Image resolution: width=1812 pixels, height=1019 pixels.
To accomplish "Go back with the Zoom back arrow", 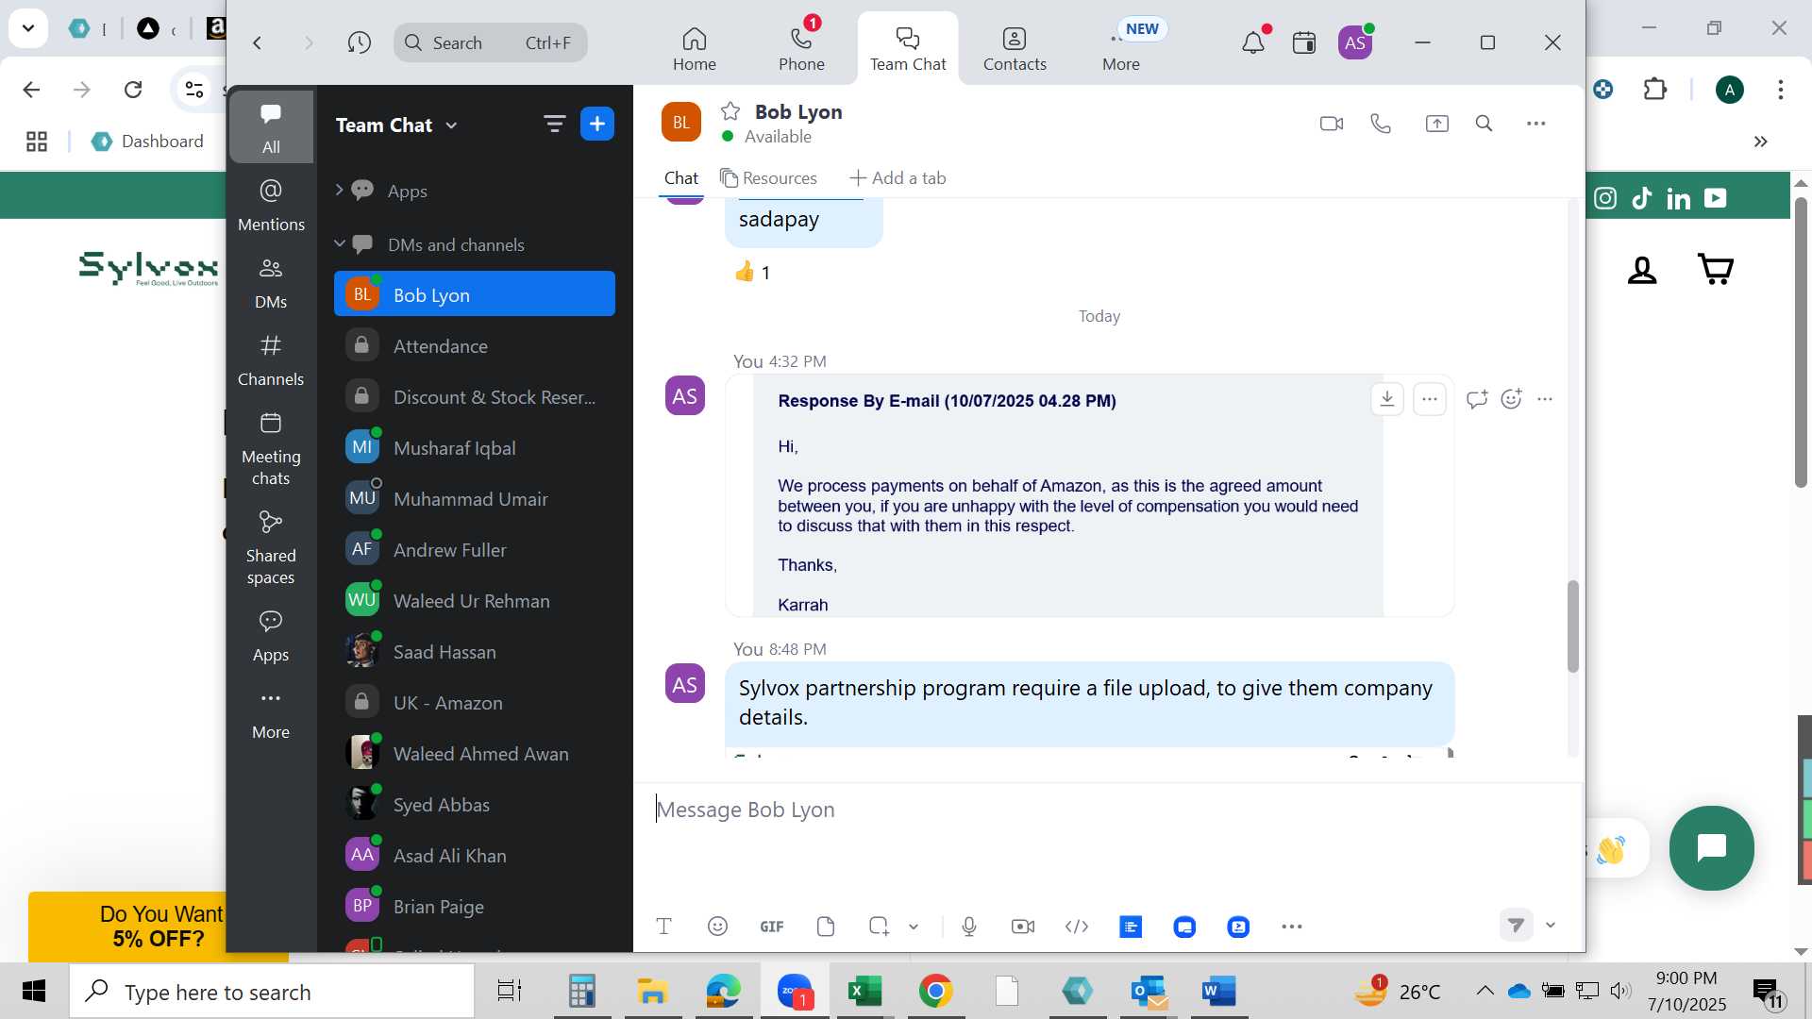I will [257, 42].
